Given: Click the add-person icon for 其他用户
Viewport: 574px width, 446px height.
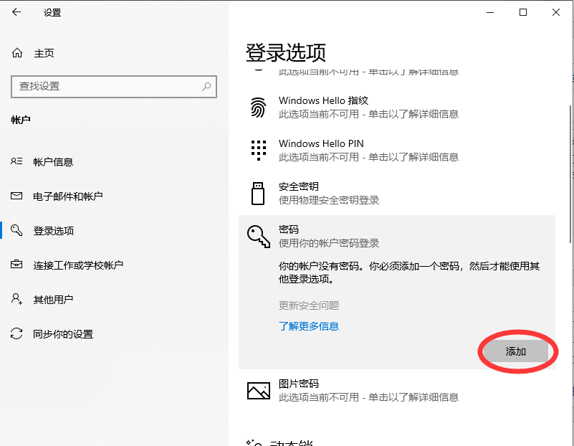Looking at the screenshot, I should click(16, 299).
